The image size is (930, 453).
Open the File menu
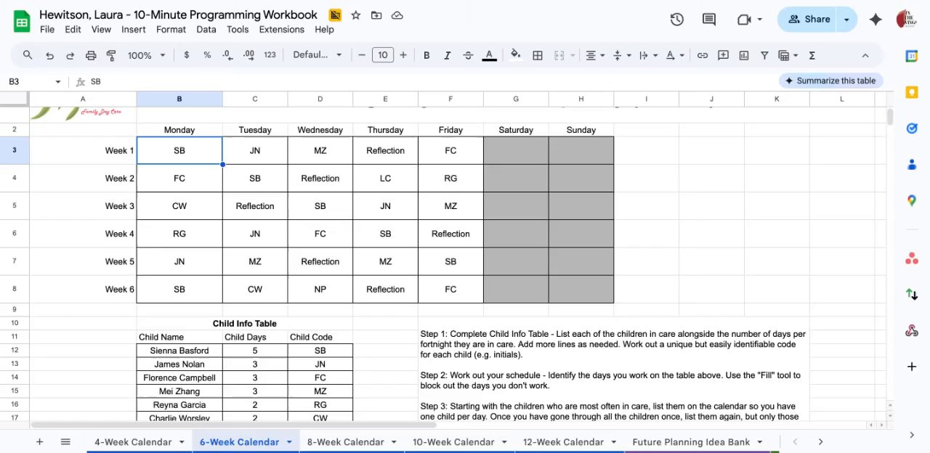(47, 29)
